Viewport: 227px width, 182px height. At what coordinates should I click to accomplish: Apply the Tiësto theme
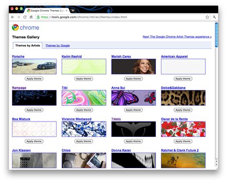coord(133,141)
